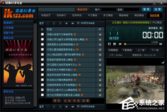Click 随机 shuffle button

(57, 101)
